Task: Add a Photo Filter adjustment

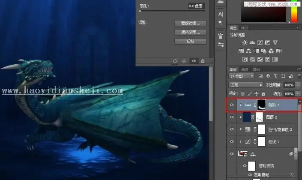Action: point(264,51)
